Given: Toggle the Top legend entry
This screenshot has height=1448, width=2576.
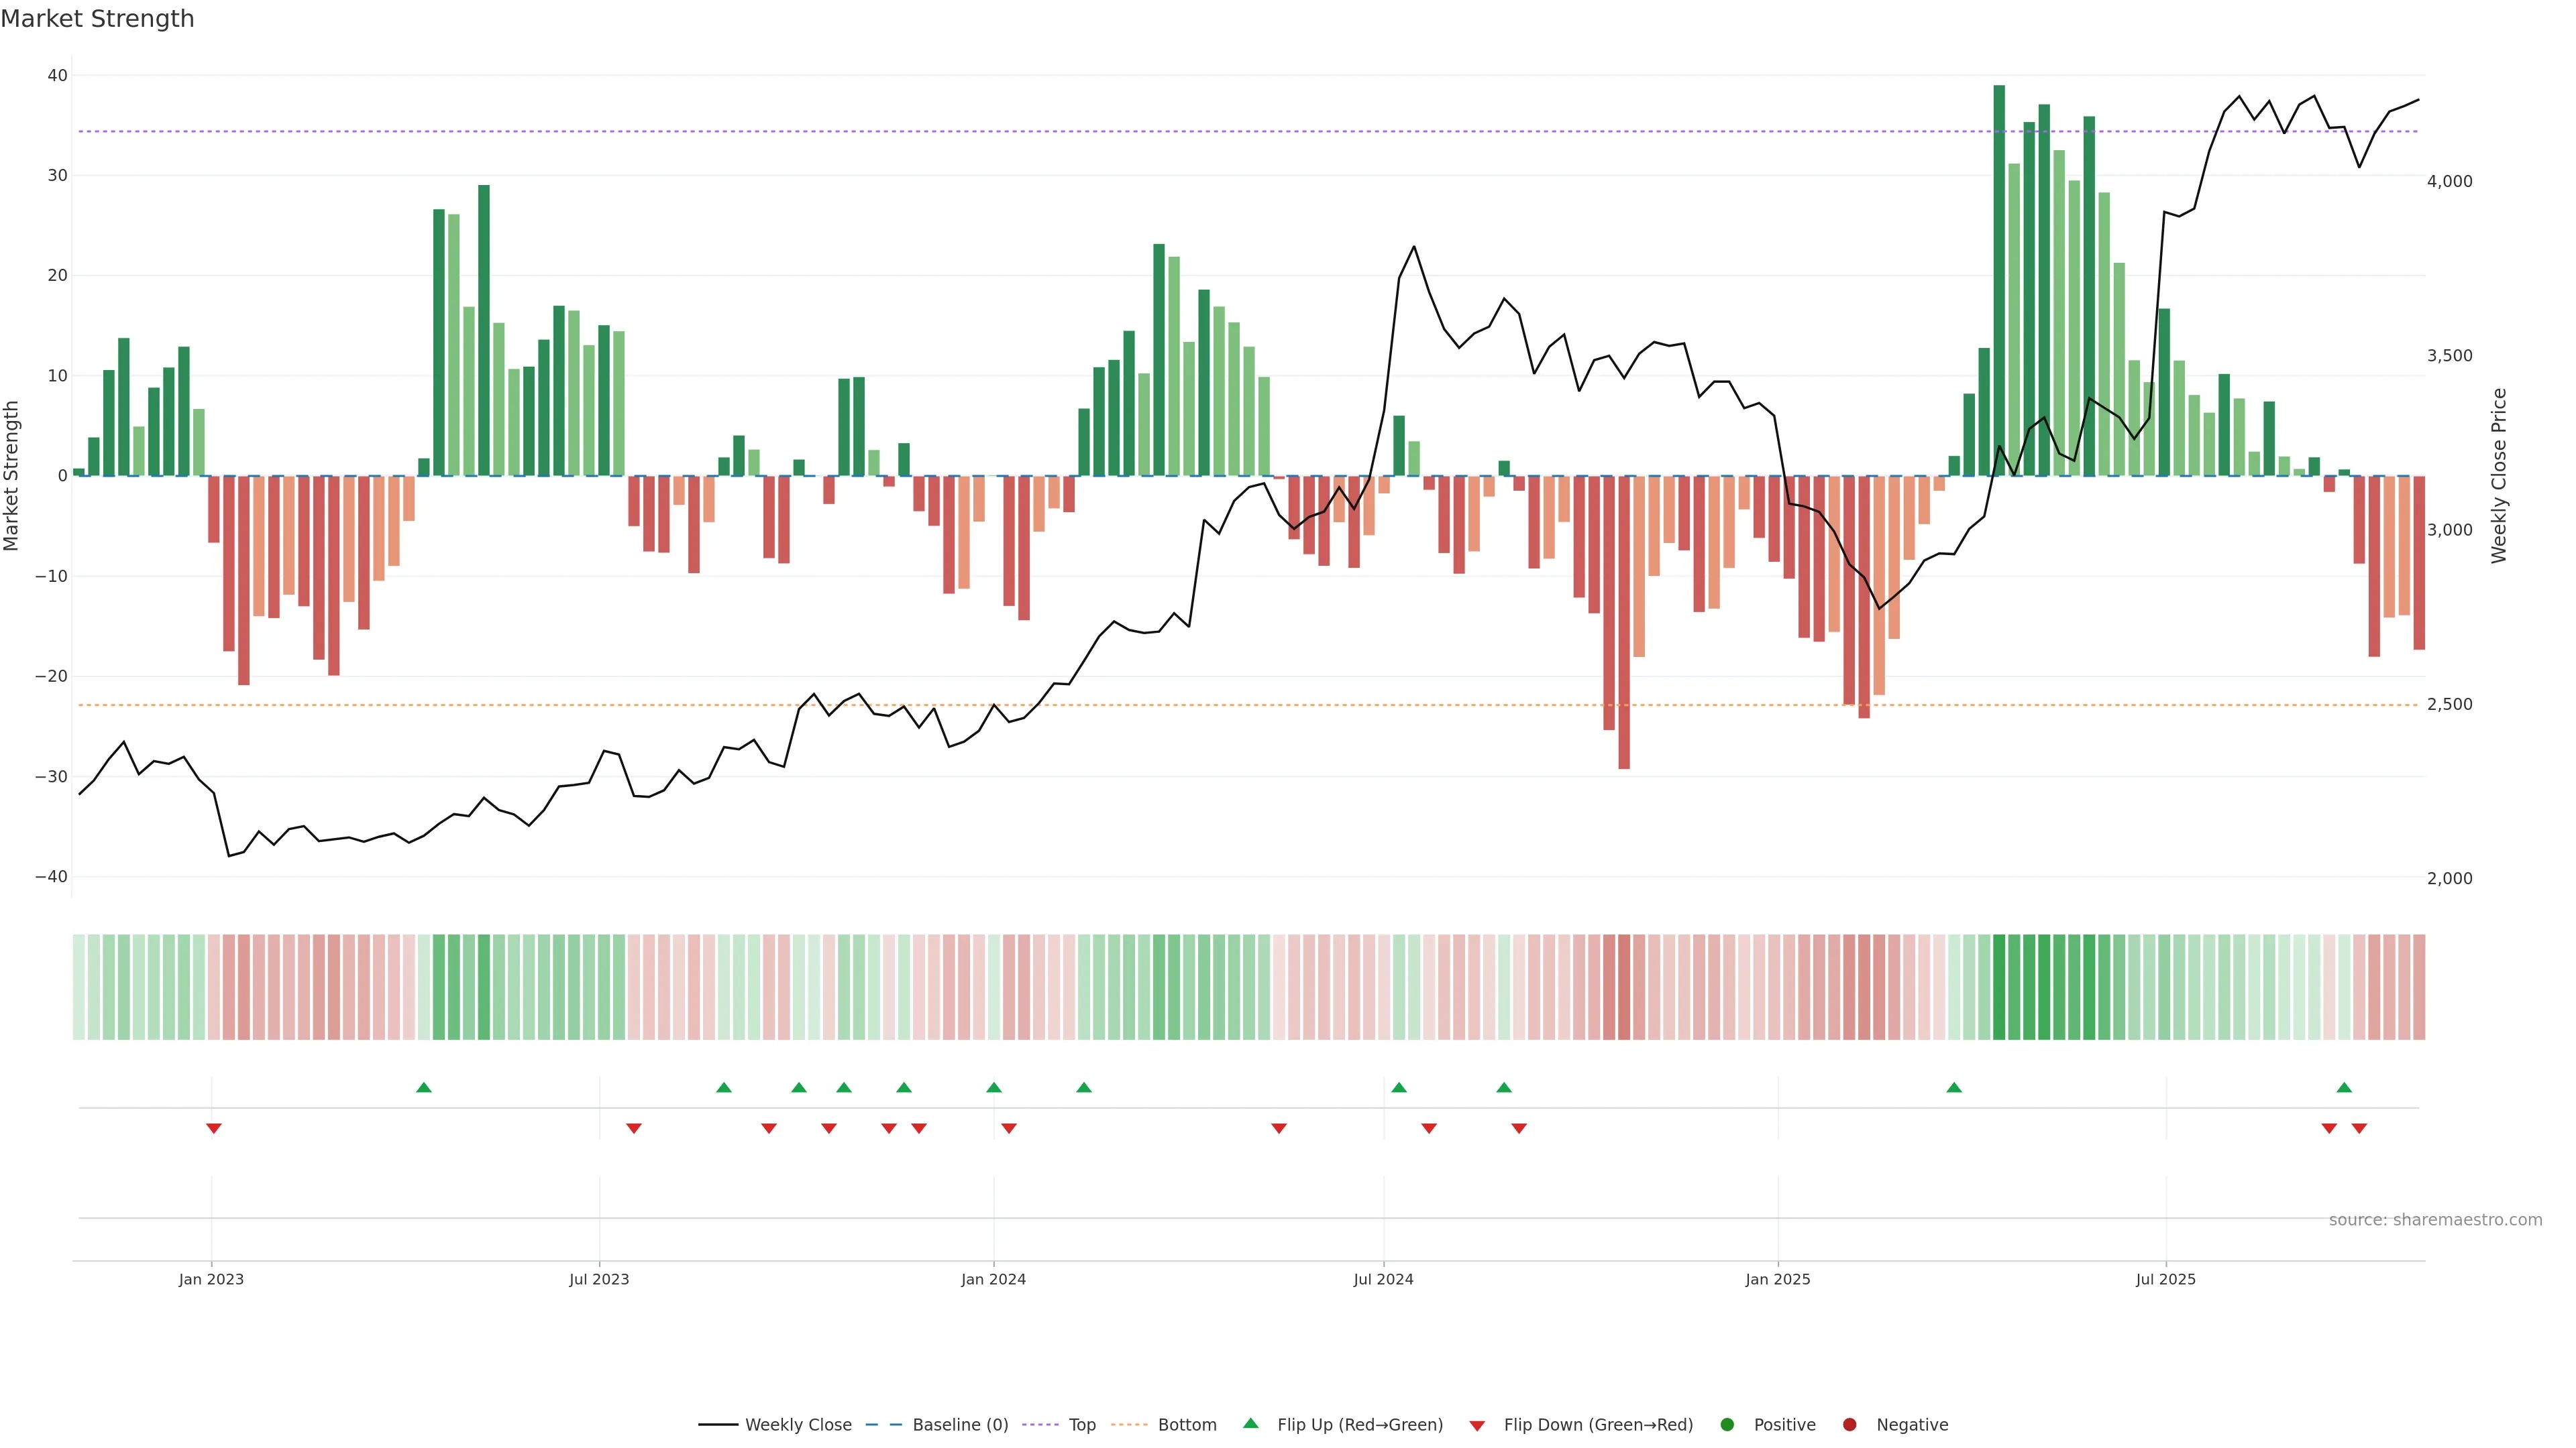Looking at the screenshot, I should [x=1082, y=1424].
